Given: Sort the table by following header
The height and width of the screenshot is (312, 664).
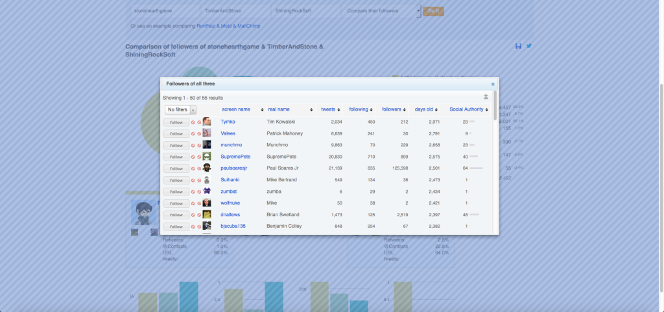Looking at the screenshot, I should click(x=358, y=109).
